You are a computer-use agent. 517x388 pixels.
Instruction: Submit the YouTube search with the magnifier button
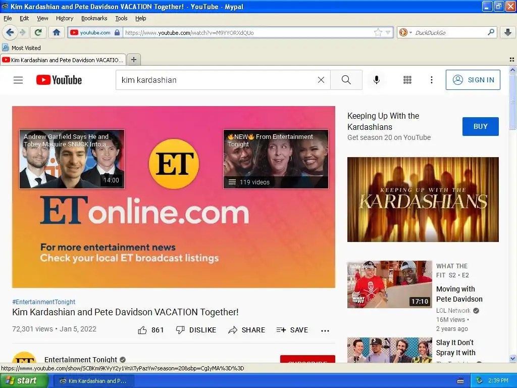click(x=346, y=80)
